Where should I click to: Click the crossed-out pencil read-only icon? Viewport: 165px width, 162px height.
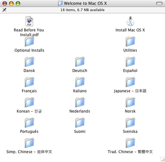coord(4,10)
